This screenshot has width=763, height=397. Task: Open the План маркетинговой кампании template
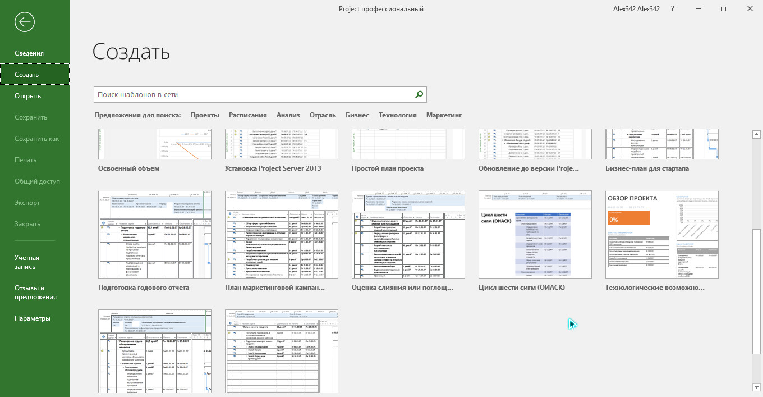(282, 235)
